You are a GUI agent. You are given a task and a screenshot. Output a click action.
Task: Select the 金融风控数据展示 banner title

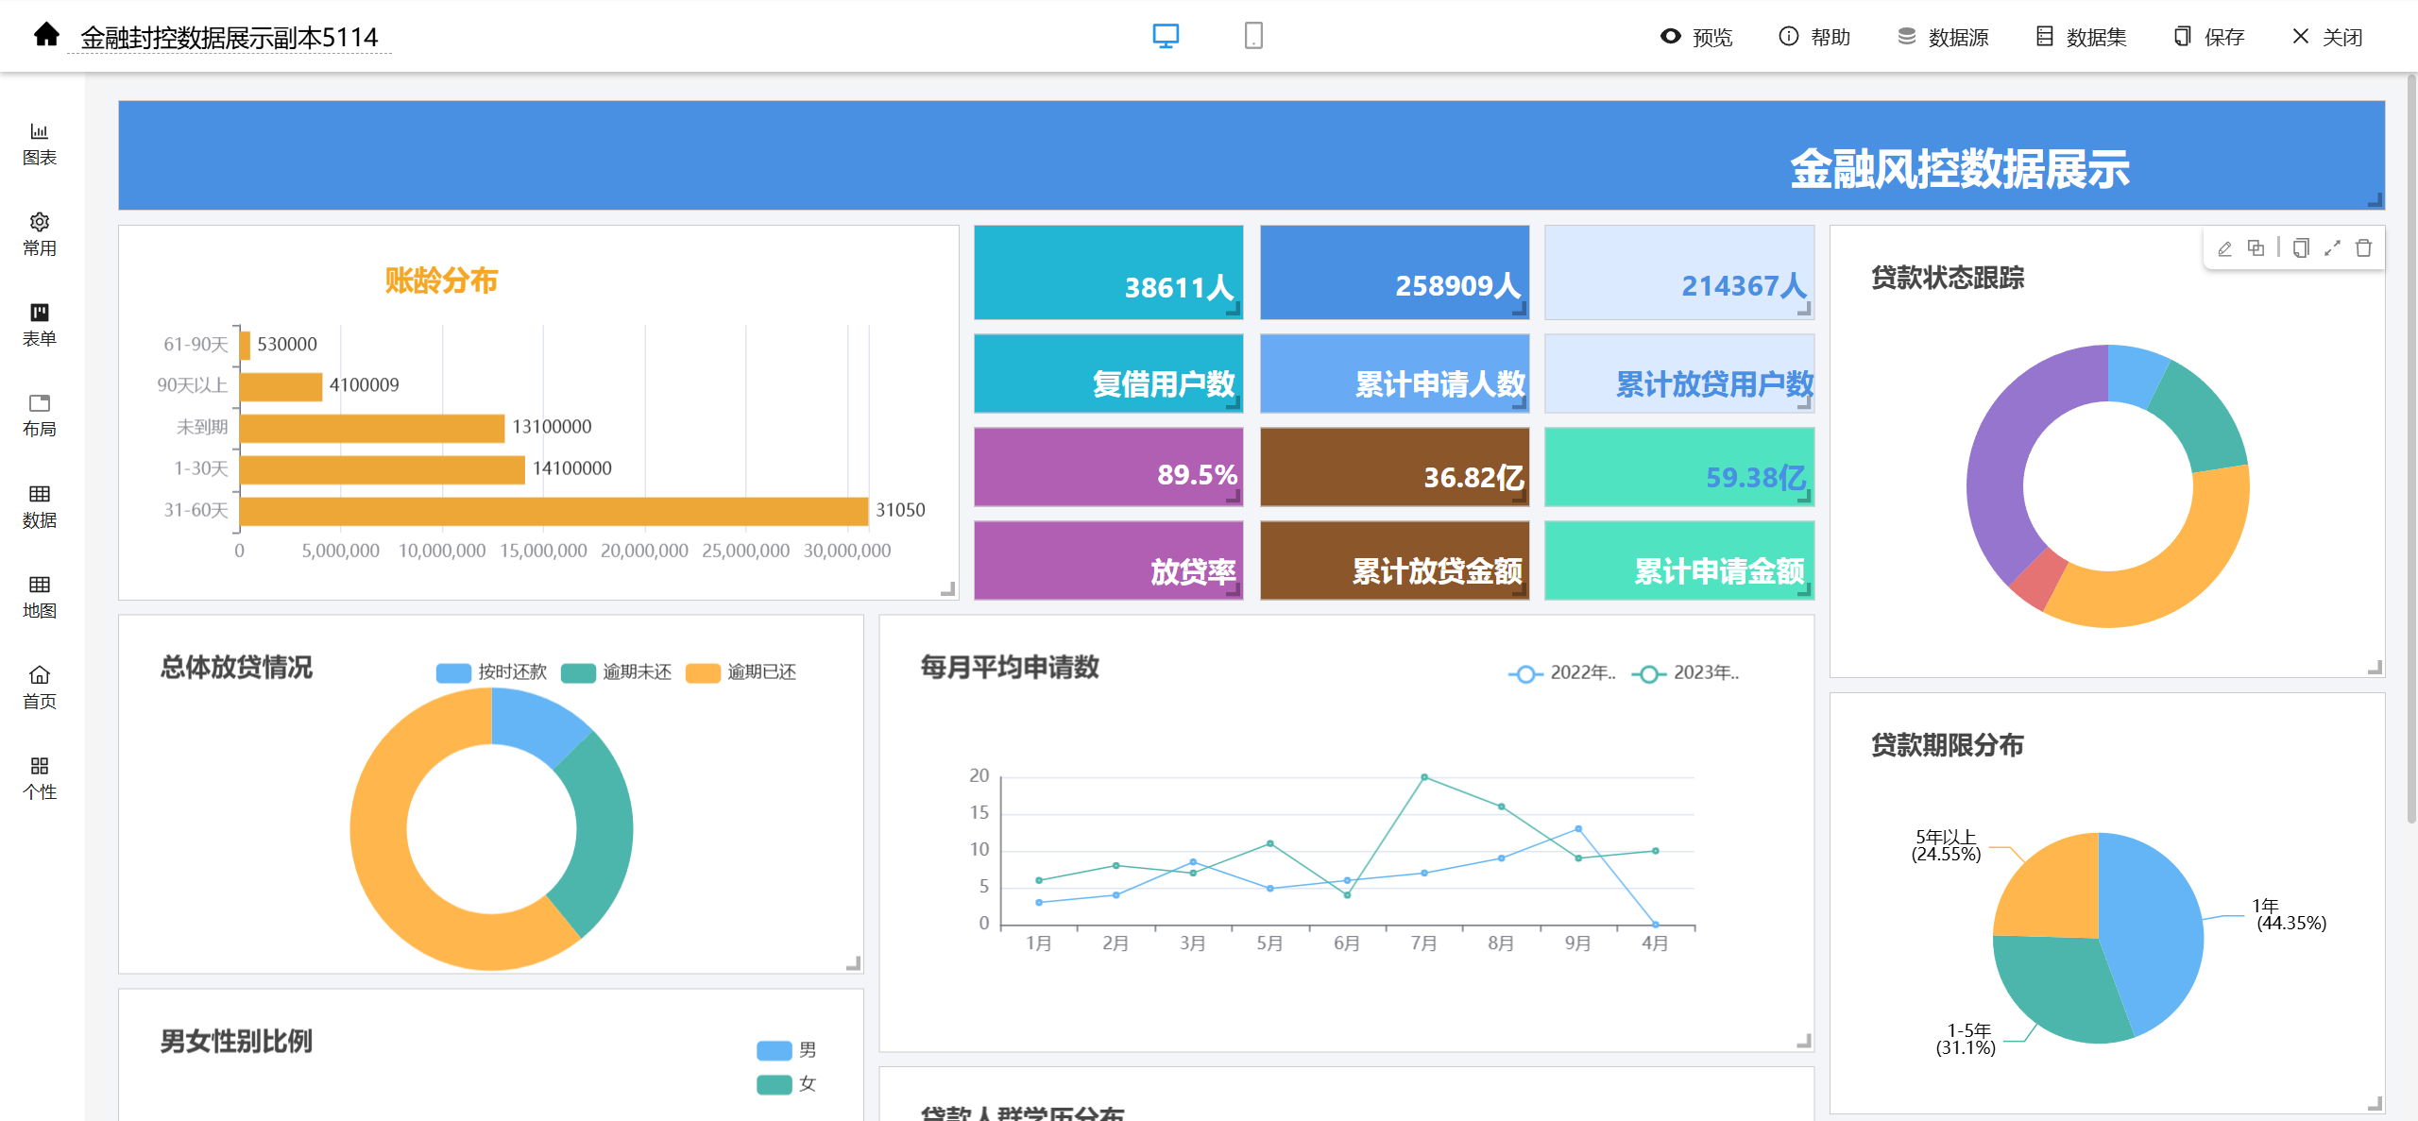(x=1959, y=170)
